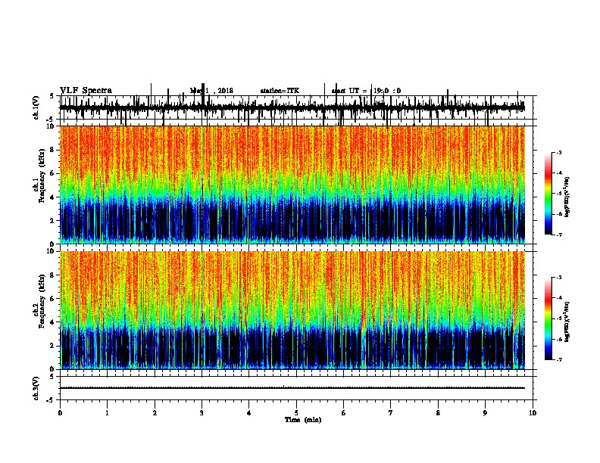Click the '-3' label on ch.2 color bar
The height and width of the screenshot is (463, 600).
point(559,278)
